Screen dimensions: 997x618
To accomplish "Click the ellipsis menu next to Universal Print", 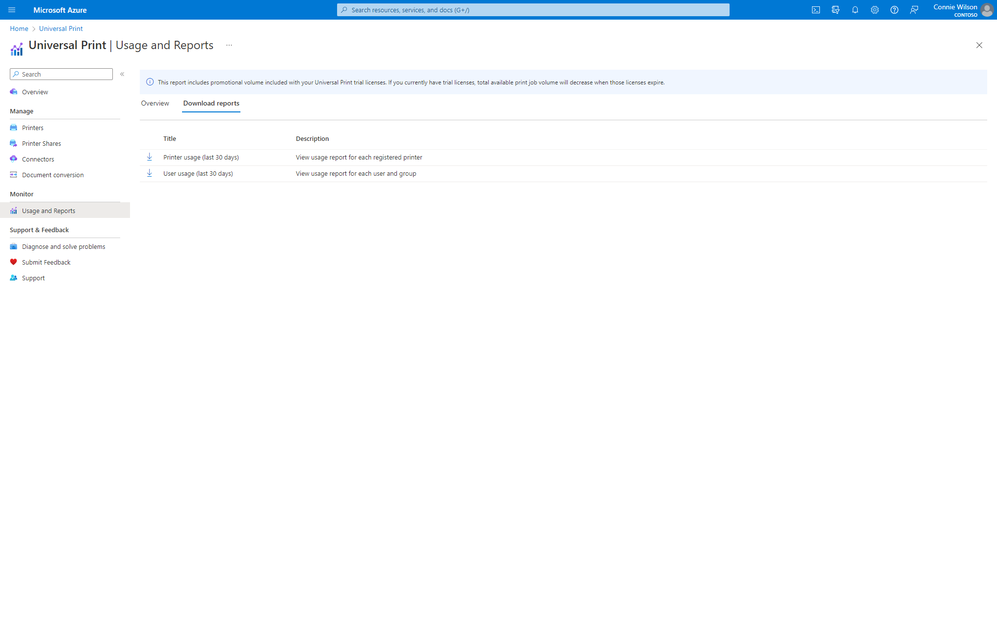I will click(x=229, y=45).
